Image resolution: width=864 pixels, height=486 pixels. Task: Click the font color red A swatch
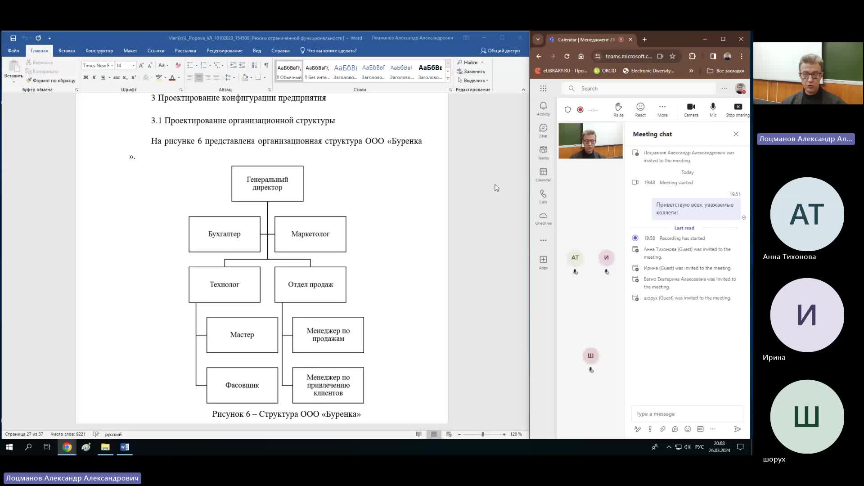tap(172, 77)
